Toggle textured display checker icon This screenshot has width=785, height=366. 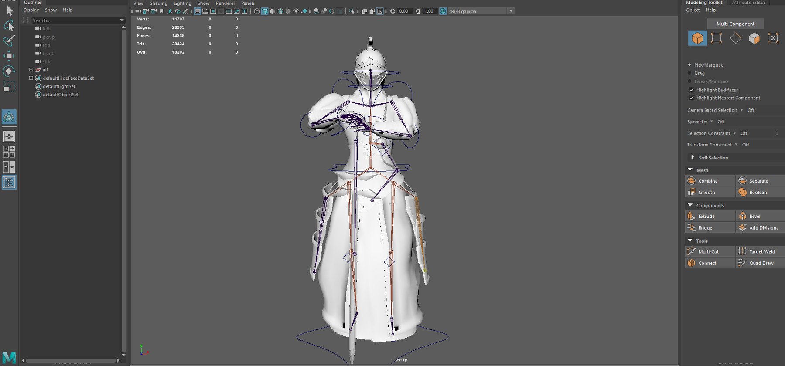click(288, 11)
